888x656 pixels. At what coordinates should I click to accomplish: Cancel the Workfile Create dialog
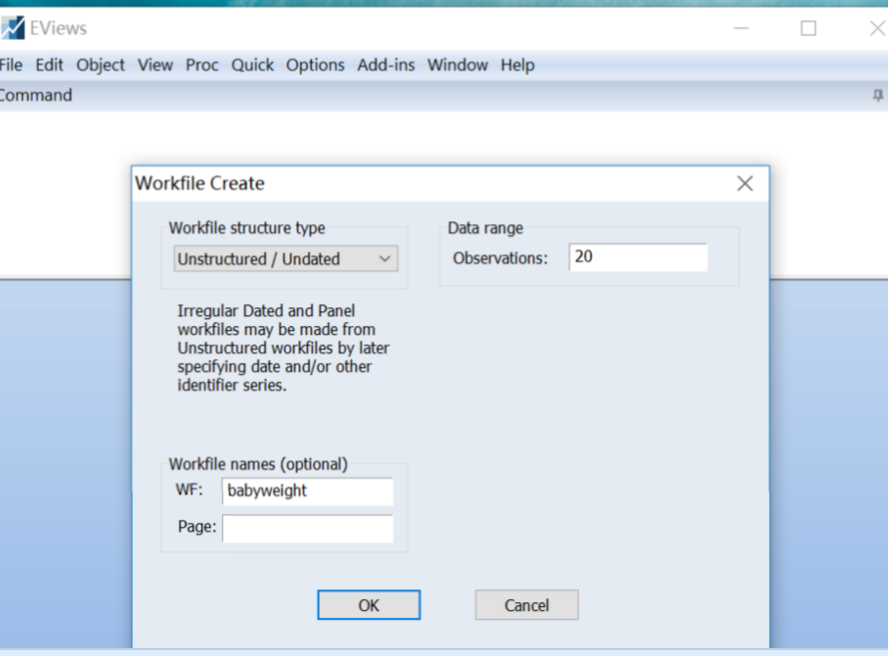pos(526,605)
